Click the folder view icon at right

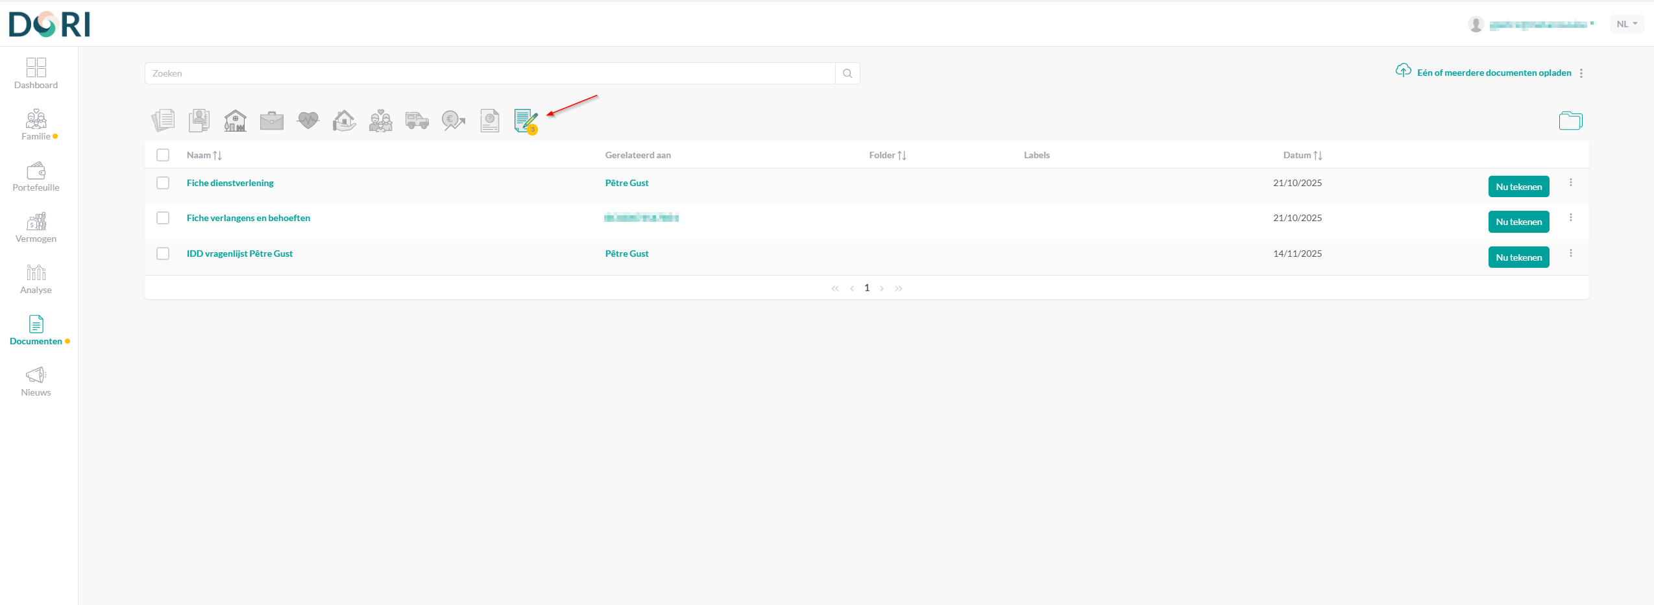[x=1570, y=121]
